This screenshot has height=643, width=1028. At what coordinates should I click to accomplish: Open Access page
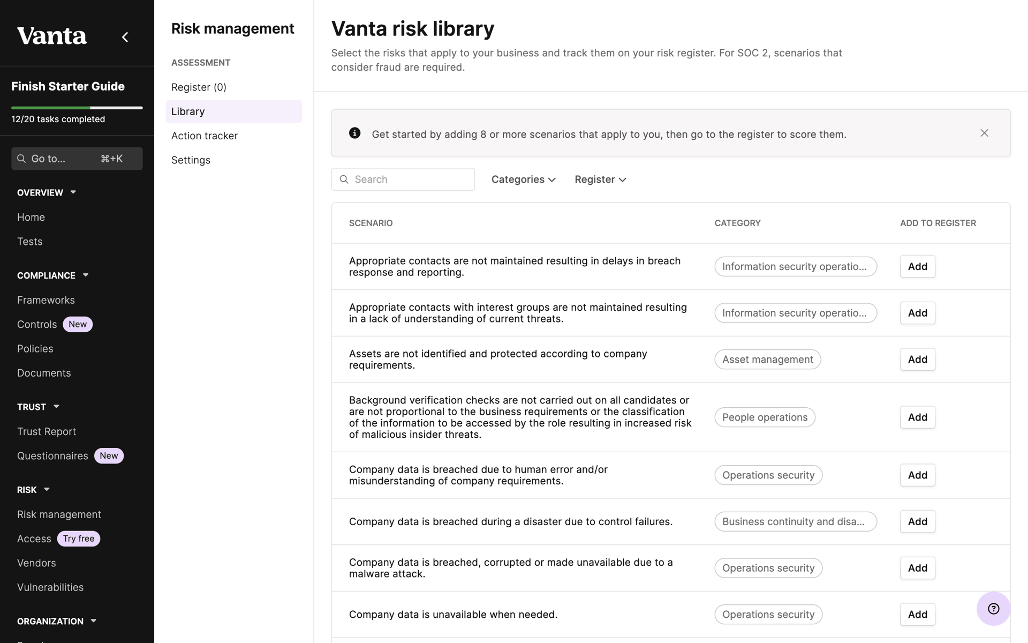(x=34, y=539)
